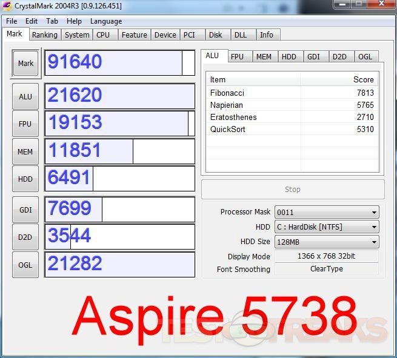
Task: Switch to the Ranking tab
Action: 45,35
